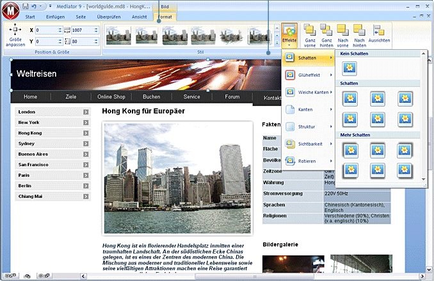Click the height field showing 80
434x281 pixels.
(82, 42)
